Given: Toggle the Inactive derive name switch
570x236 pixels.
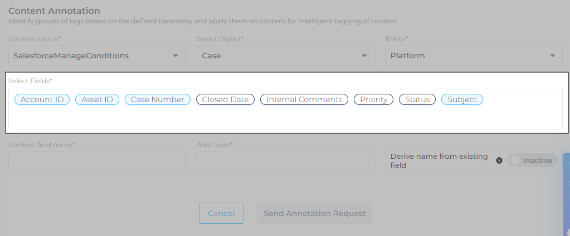Looking at the screenshot, I should pos(532,160).
